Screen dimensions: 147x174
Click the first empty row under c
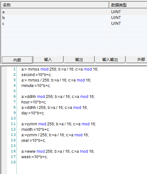(x=74, y=29)
